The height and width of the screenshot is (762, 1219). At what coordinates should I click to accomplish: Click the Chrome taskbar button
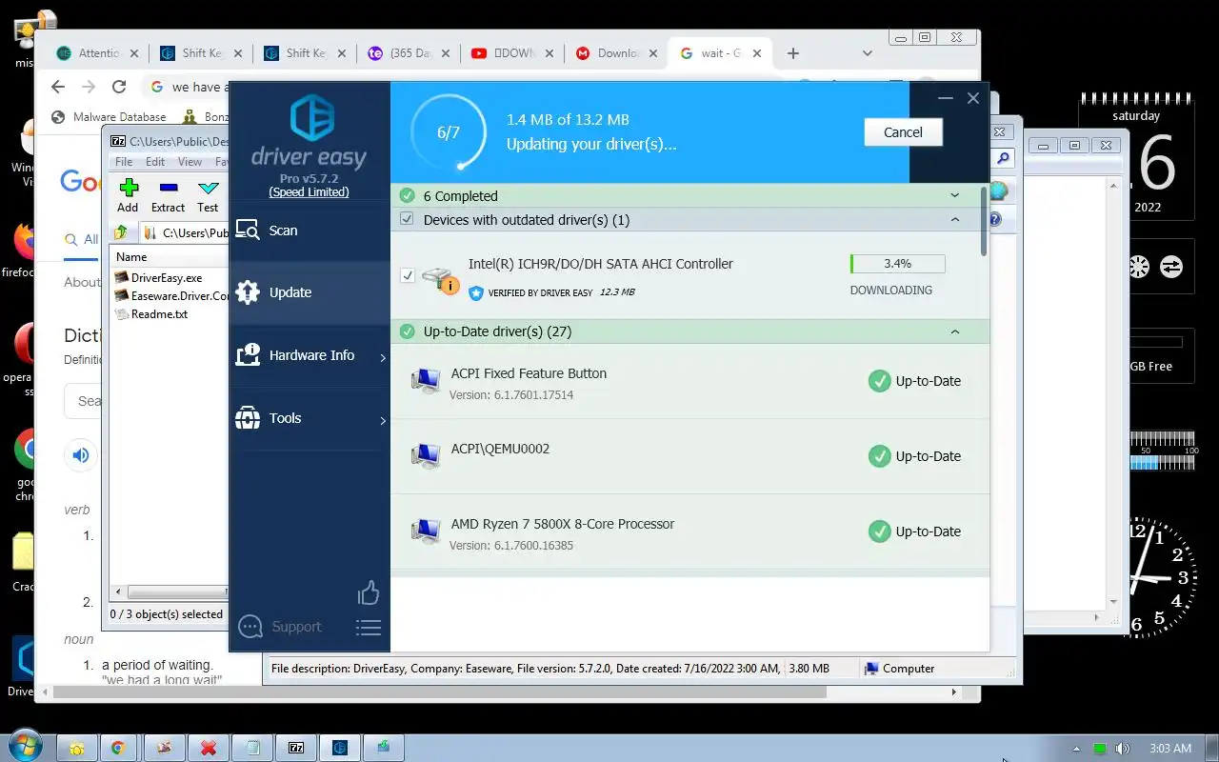(119, 748)
